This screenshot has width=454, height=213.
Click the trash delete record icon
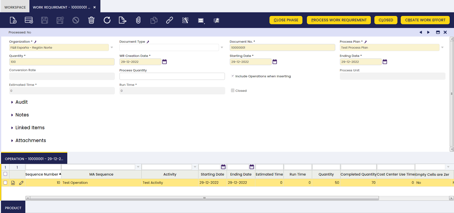pos(91,20)
